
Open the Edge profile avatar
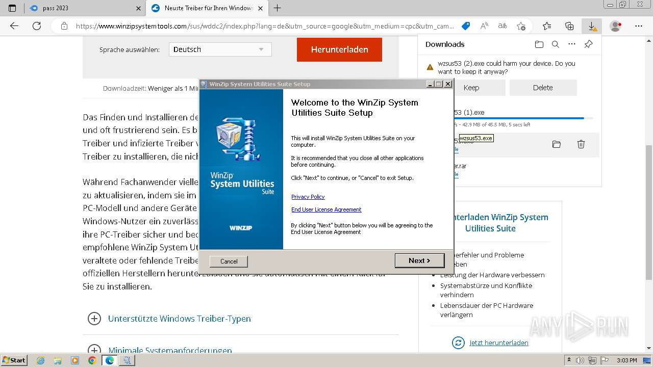click(616, 26)
